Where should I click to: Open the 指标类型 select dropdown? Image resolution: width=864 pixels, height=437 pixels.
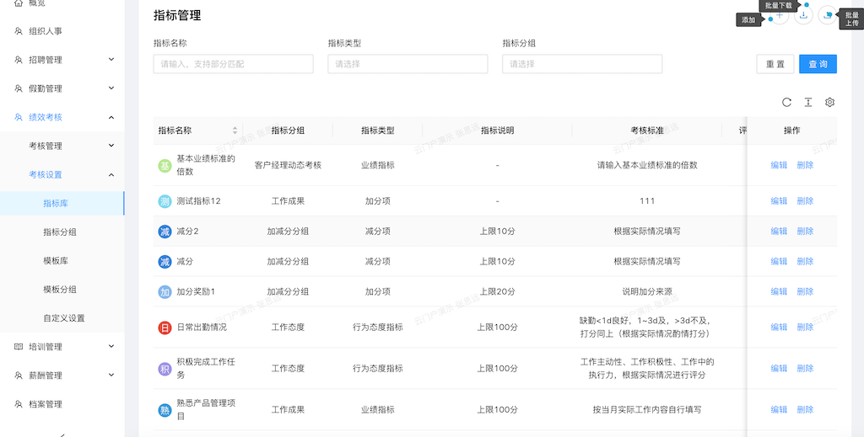[408, 64]
